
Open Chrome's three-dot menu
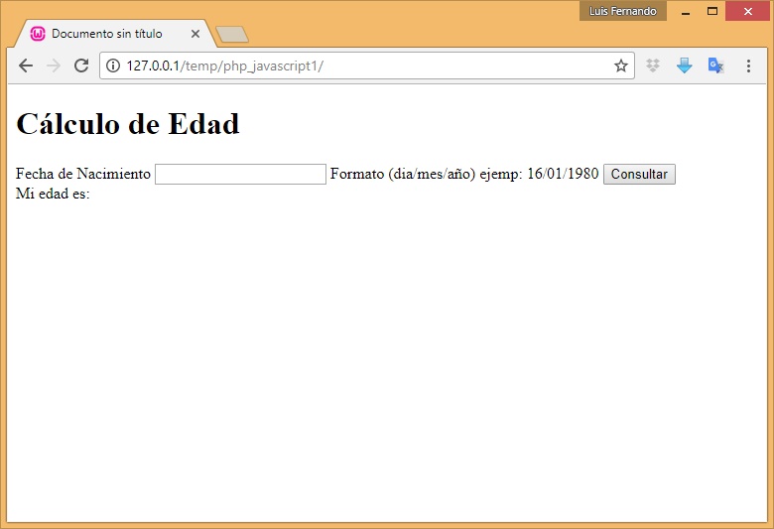(748, 66)
